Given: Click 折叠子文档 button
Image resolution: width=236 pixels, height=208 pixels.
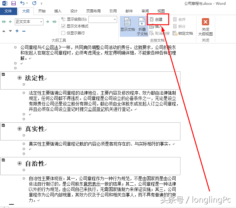Looking at the screenshot, I should (x=142, y=27).
